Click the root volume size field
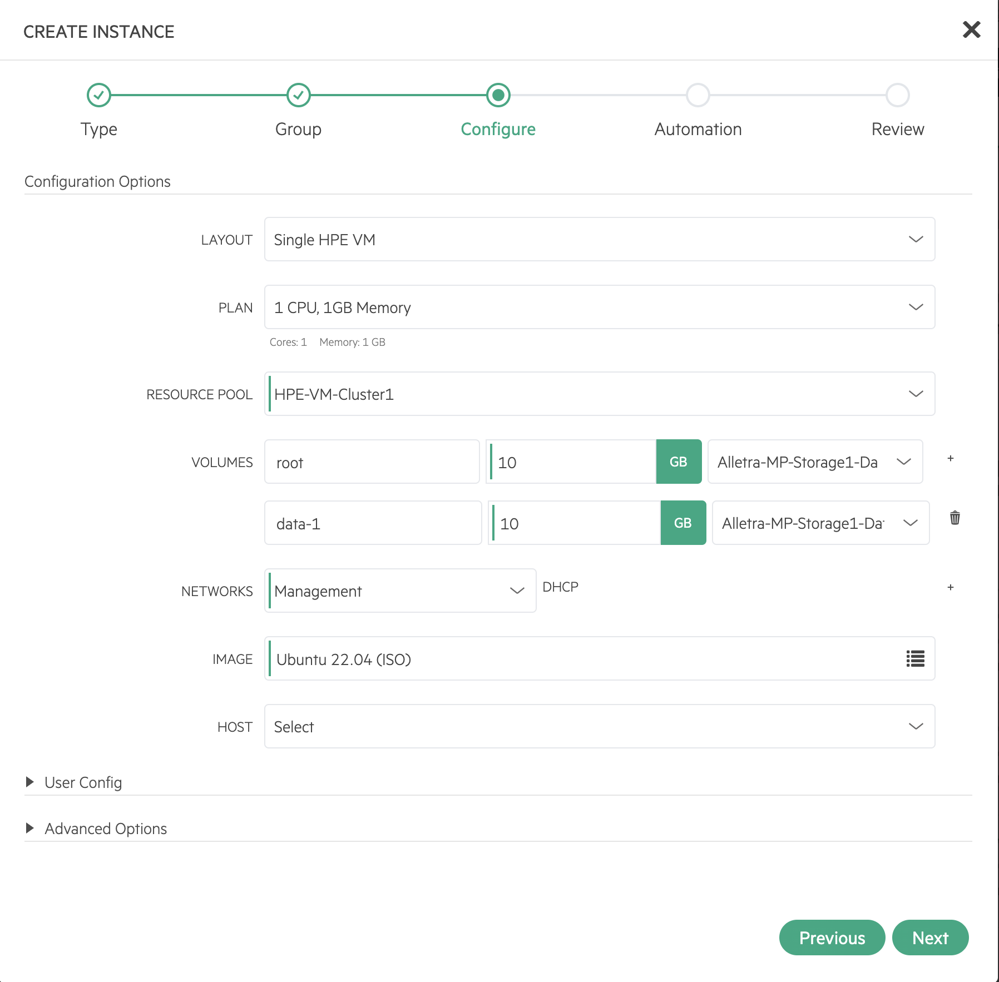 coord(571,462)
